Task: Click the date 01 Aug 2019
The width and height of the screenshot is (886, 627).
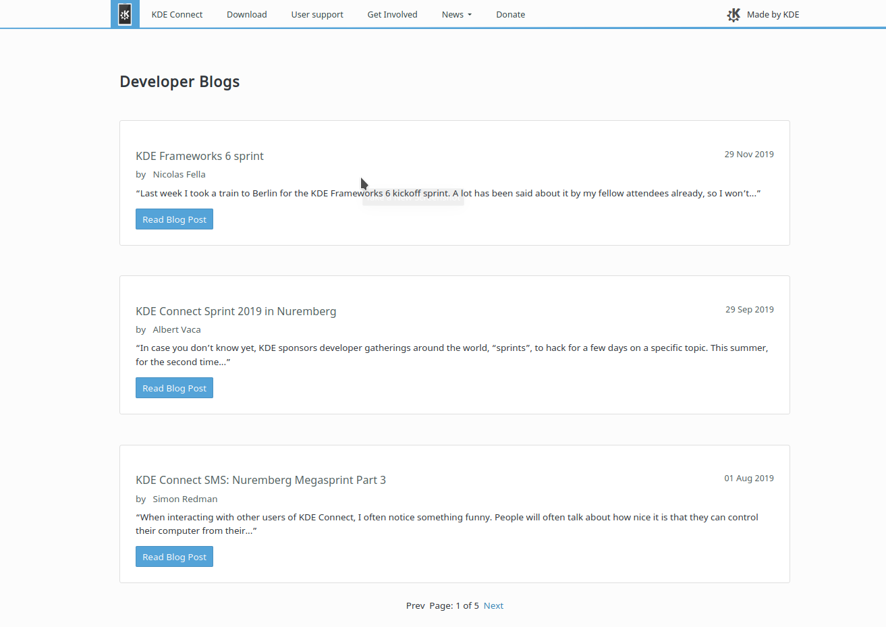Action: (x=749, y=479)
